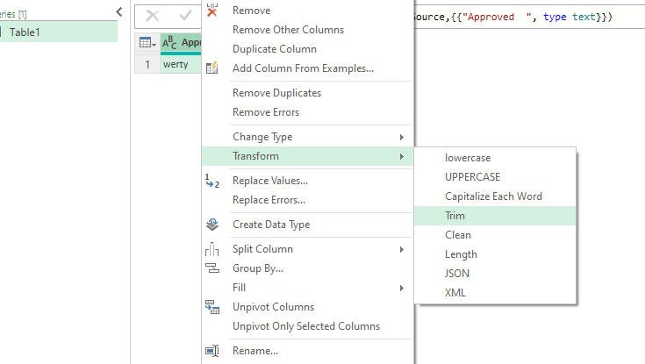645x364 pixels.
Task: Click the Add Column From Examples icon
Action: [x=212, y=68]
